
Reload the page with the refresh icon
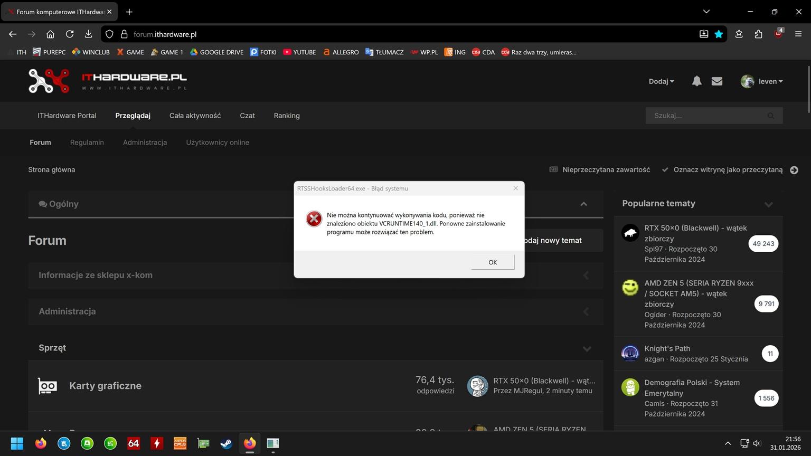pyautogui.click(x=70, y=34)
